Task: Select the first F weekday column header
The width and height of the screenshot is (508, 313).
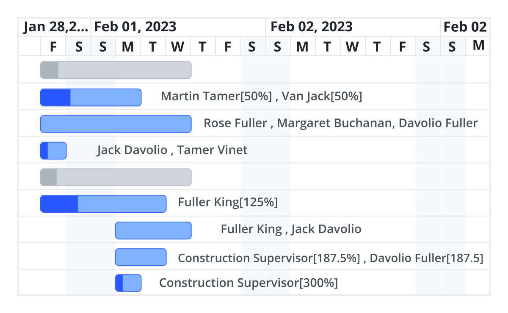Action: [53, 46]
